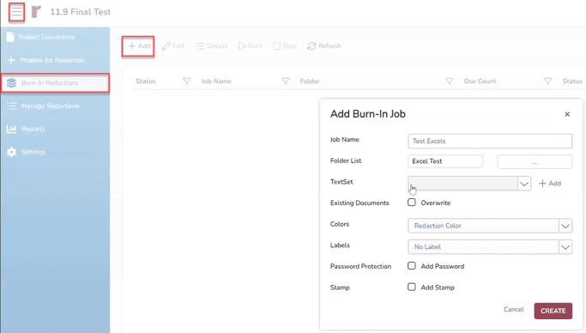Viewport: 586px width, 333px height.
Task: Filter the Job Name column
Action: (x=286, y=81)
